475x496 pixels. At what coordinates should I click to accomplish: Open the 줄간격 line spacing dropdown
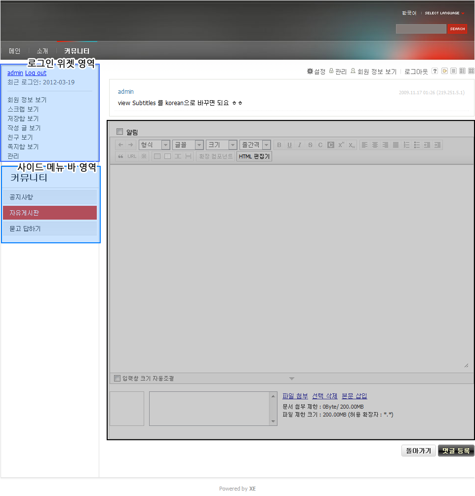pyautogui.click(x=255, y=145)
